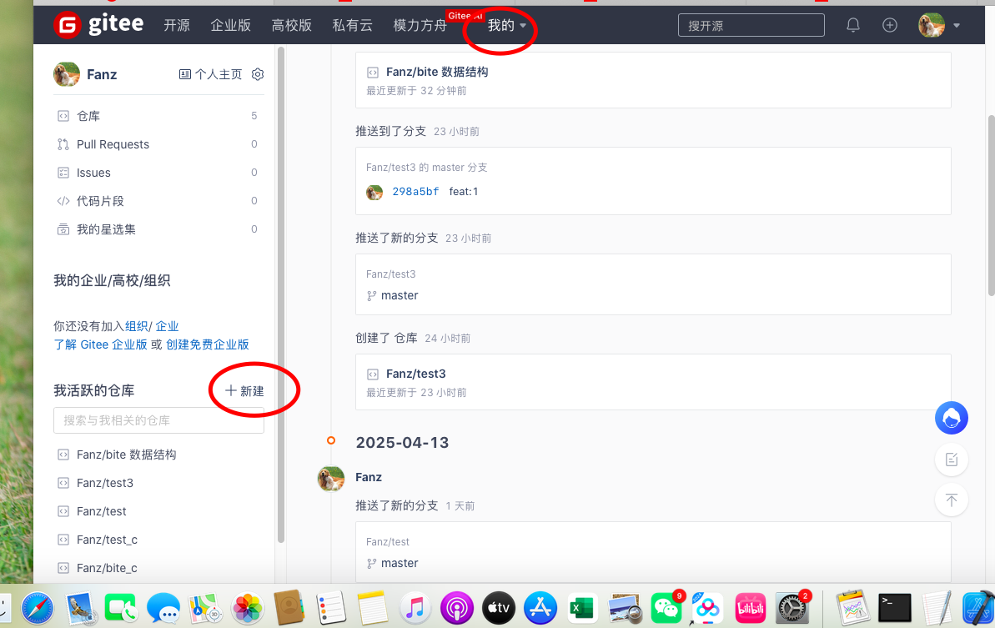The width and height of the screenshot is (995, 628).
Task: Open the WeChat icon in the Dock
Action: [666, 607]
